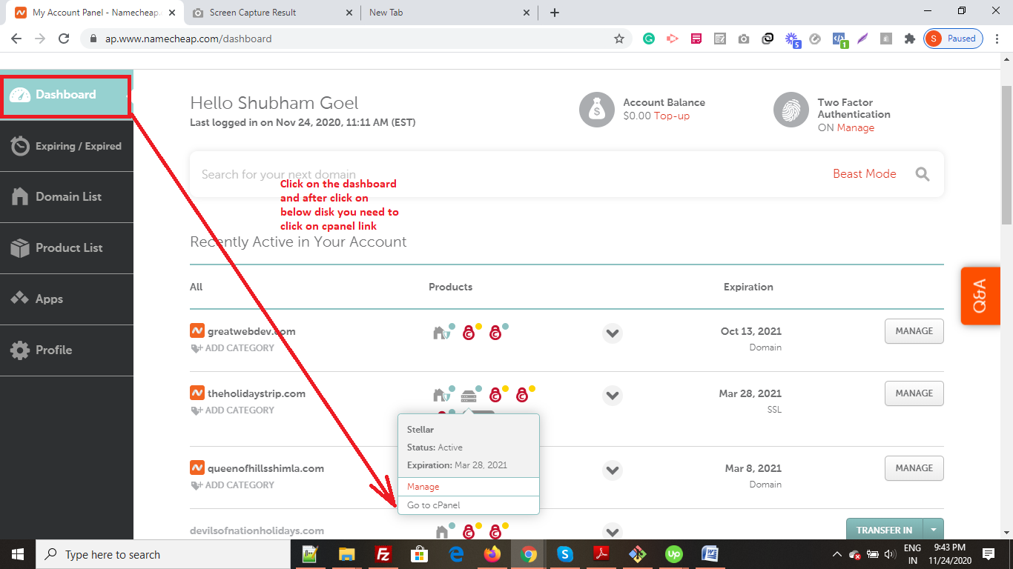Go back using the browser back arrow

(x=16, y=39)
